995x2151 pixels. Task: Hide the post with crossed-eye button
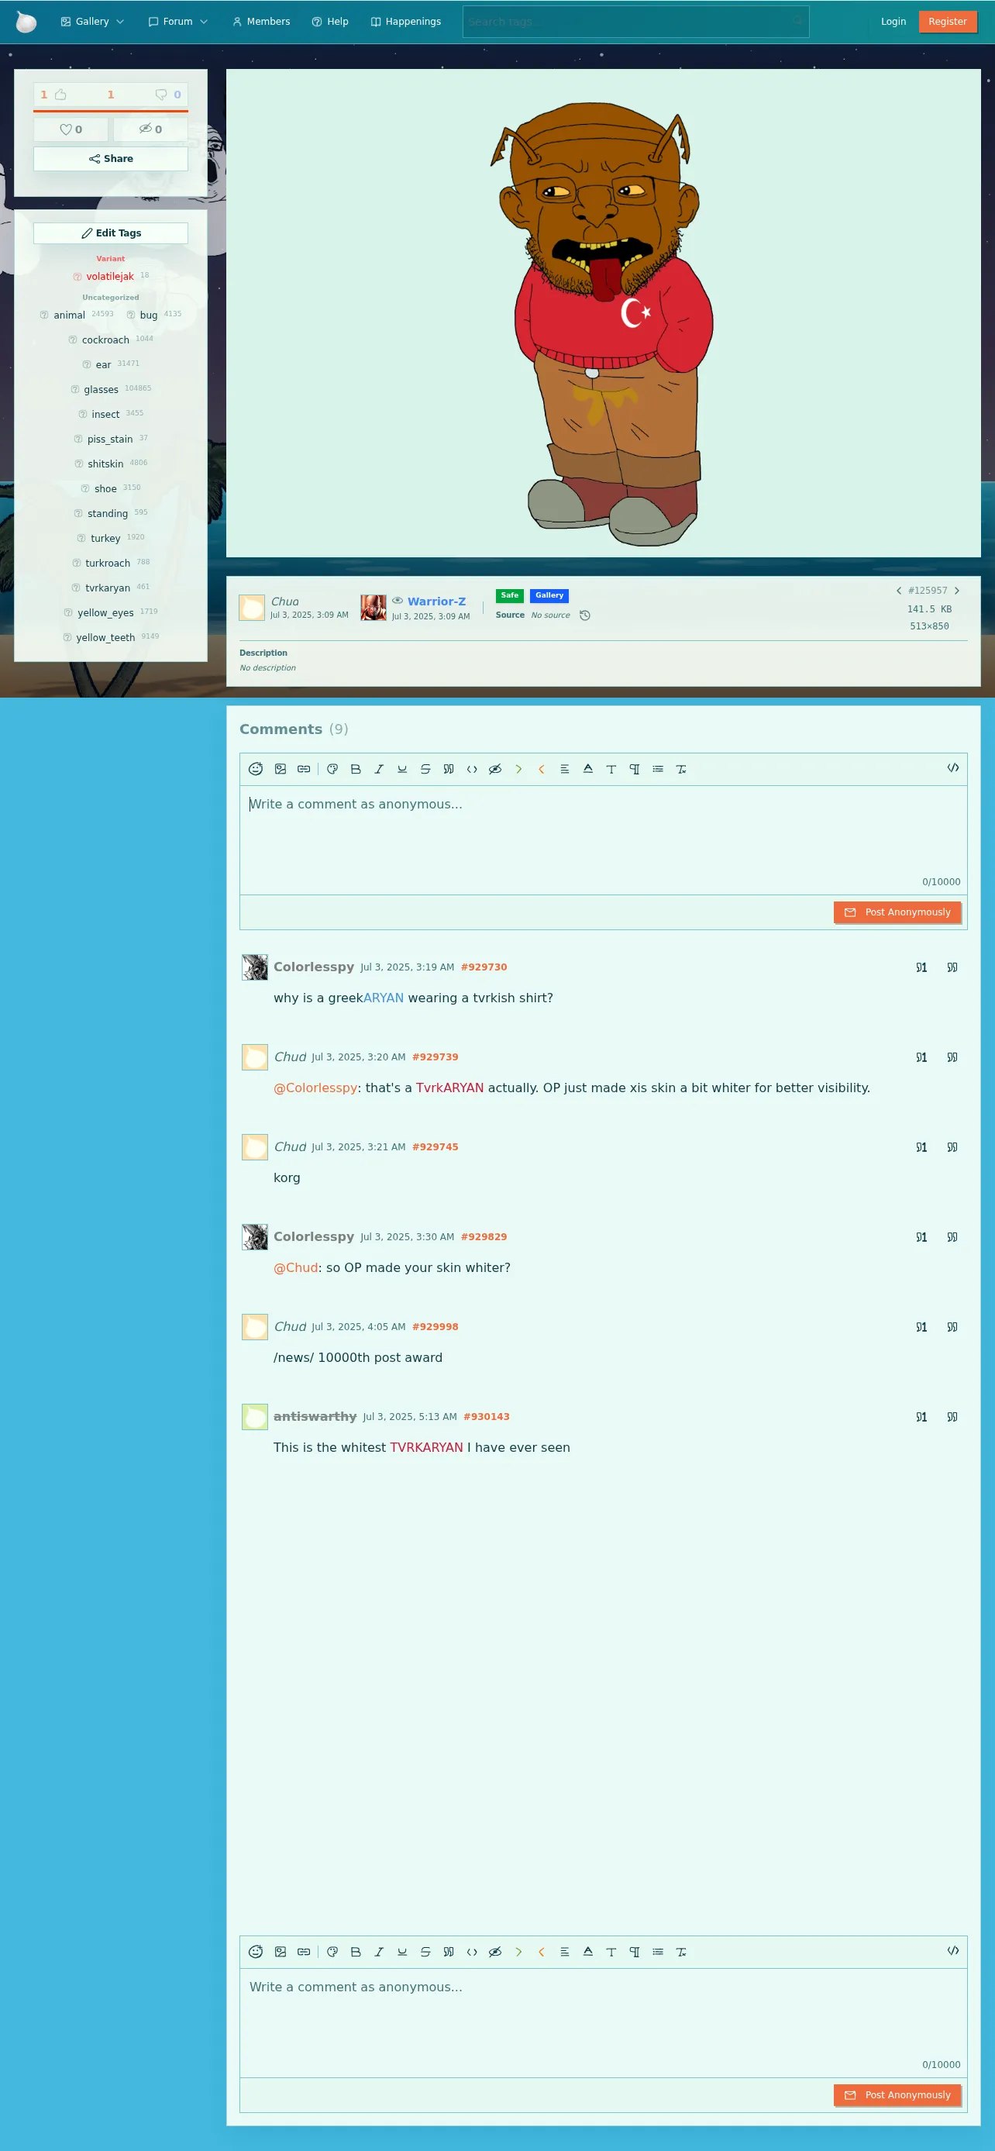pyautogui.click(x=150, y=129)
